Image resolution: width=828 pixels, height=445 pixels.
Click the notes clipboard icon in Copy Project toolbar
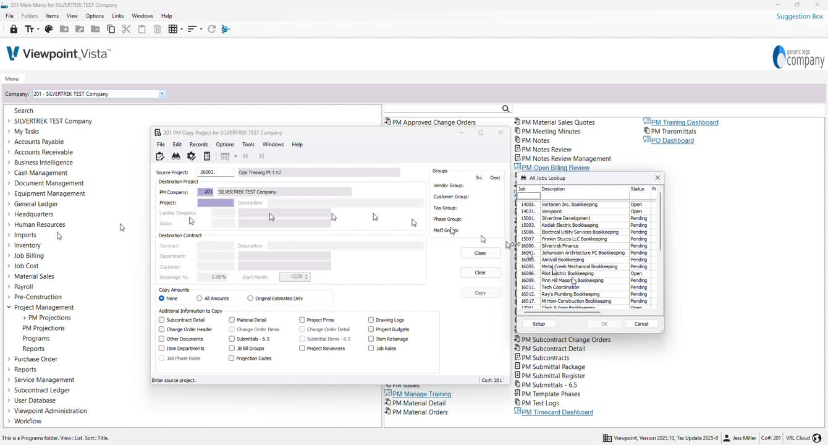pos(160,156)
